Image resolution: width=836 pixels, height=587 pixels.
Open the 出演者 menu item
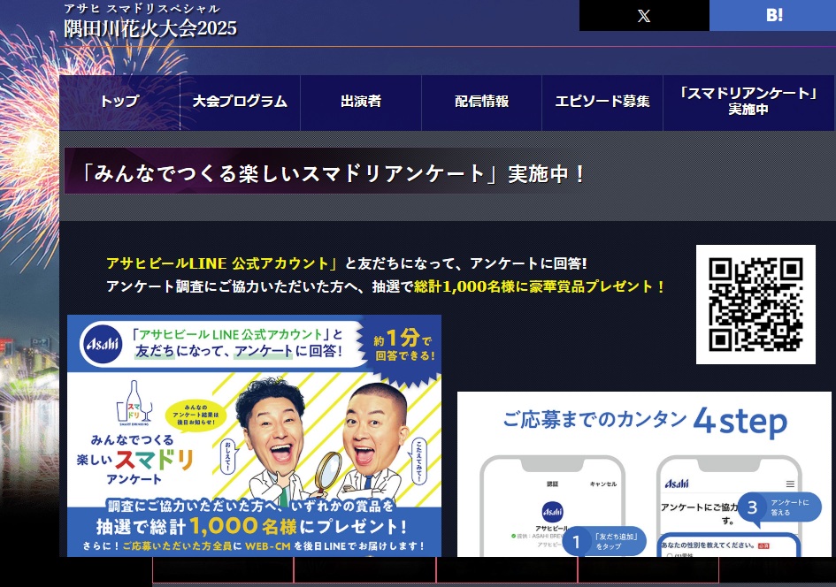coord(361,102)
